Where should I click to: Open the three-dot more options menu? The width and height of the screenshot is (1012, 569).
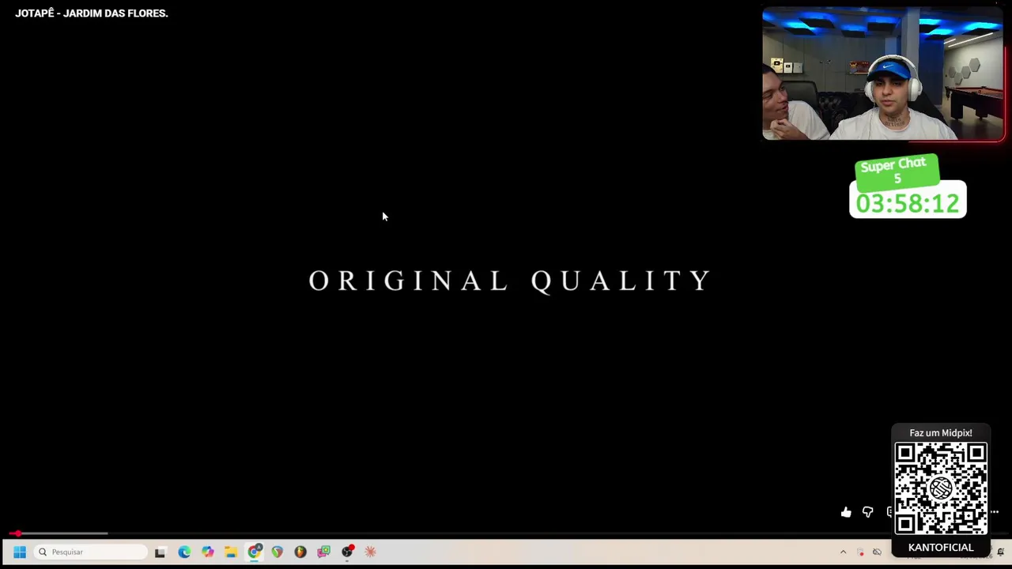point(995,512)
